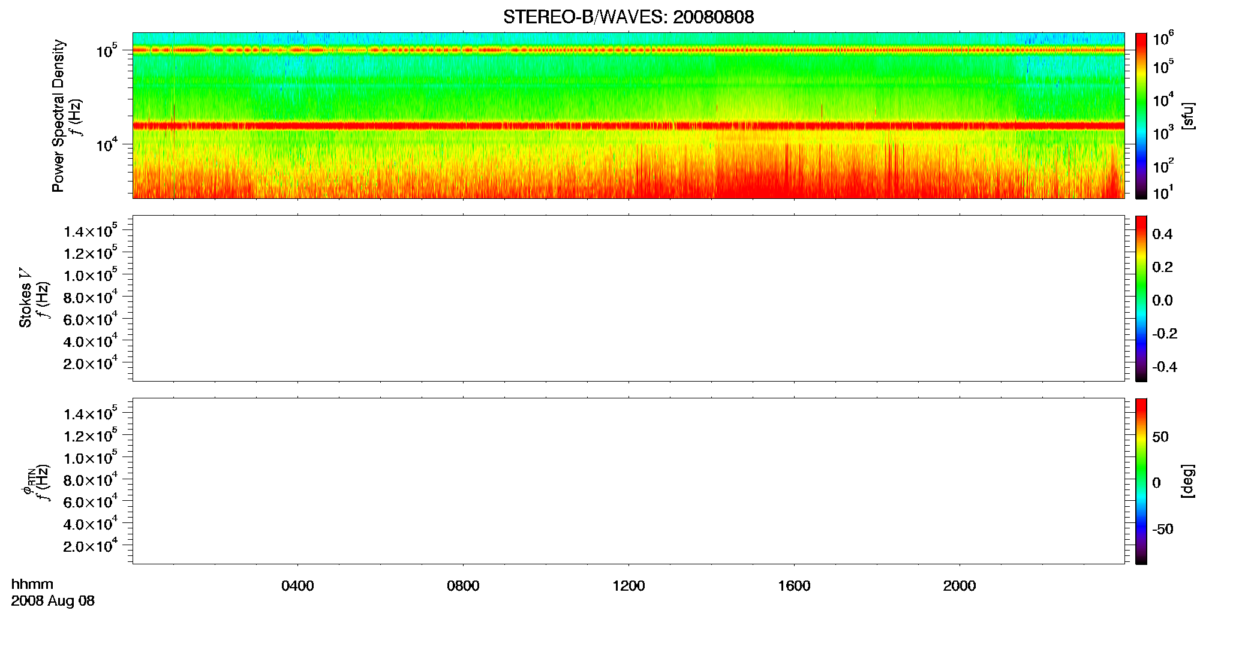The height and width of the screenshot is (647, 1257).
Task: Click the thick red band just above 10 kHz
Action: click(628, 126)
